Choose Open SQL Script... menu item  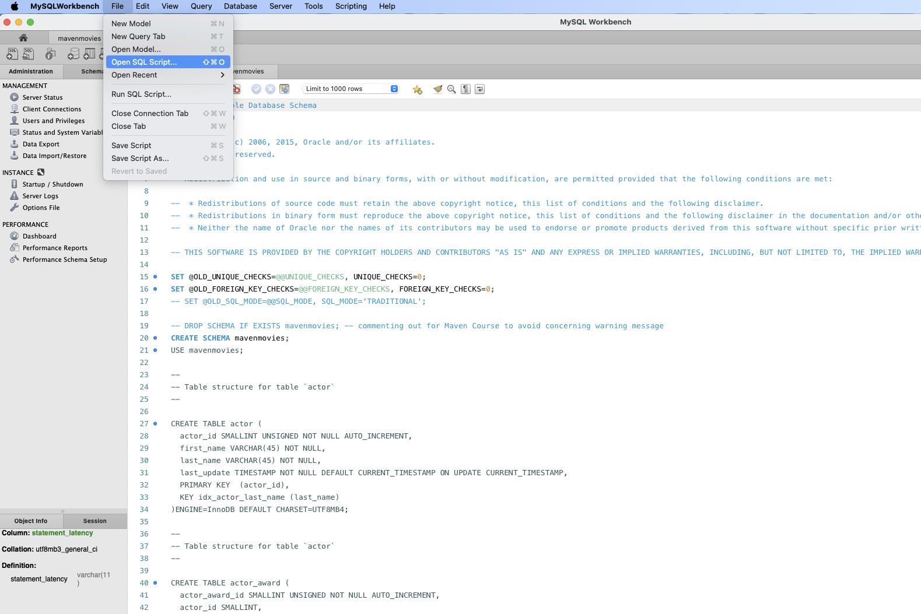168,62
